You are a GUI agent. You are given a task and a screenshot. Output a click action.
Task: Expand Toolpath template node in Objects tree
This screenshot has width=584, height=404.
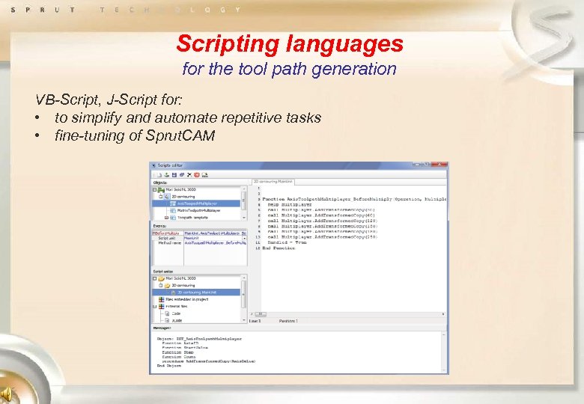(x=166, y=217)
